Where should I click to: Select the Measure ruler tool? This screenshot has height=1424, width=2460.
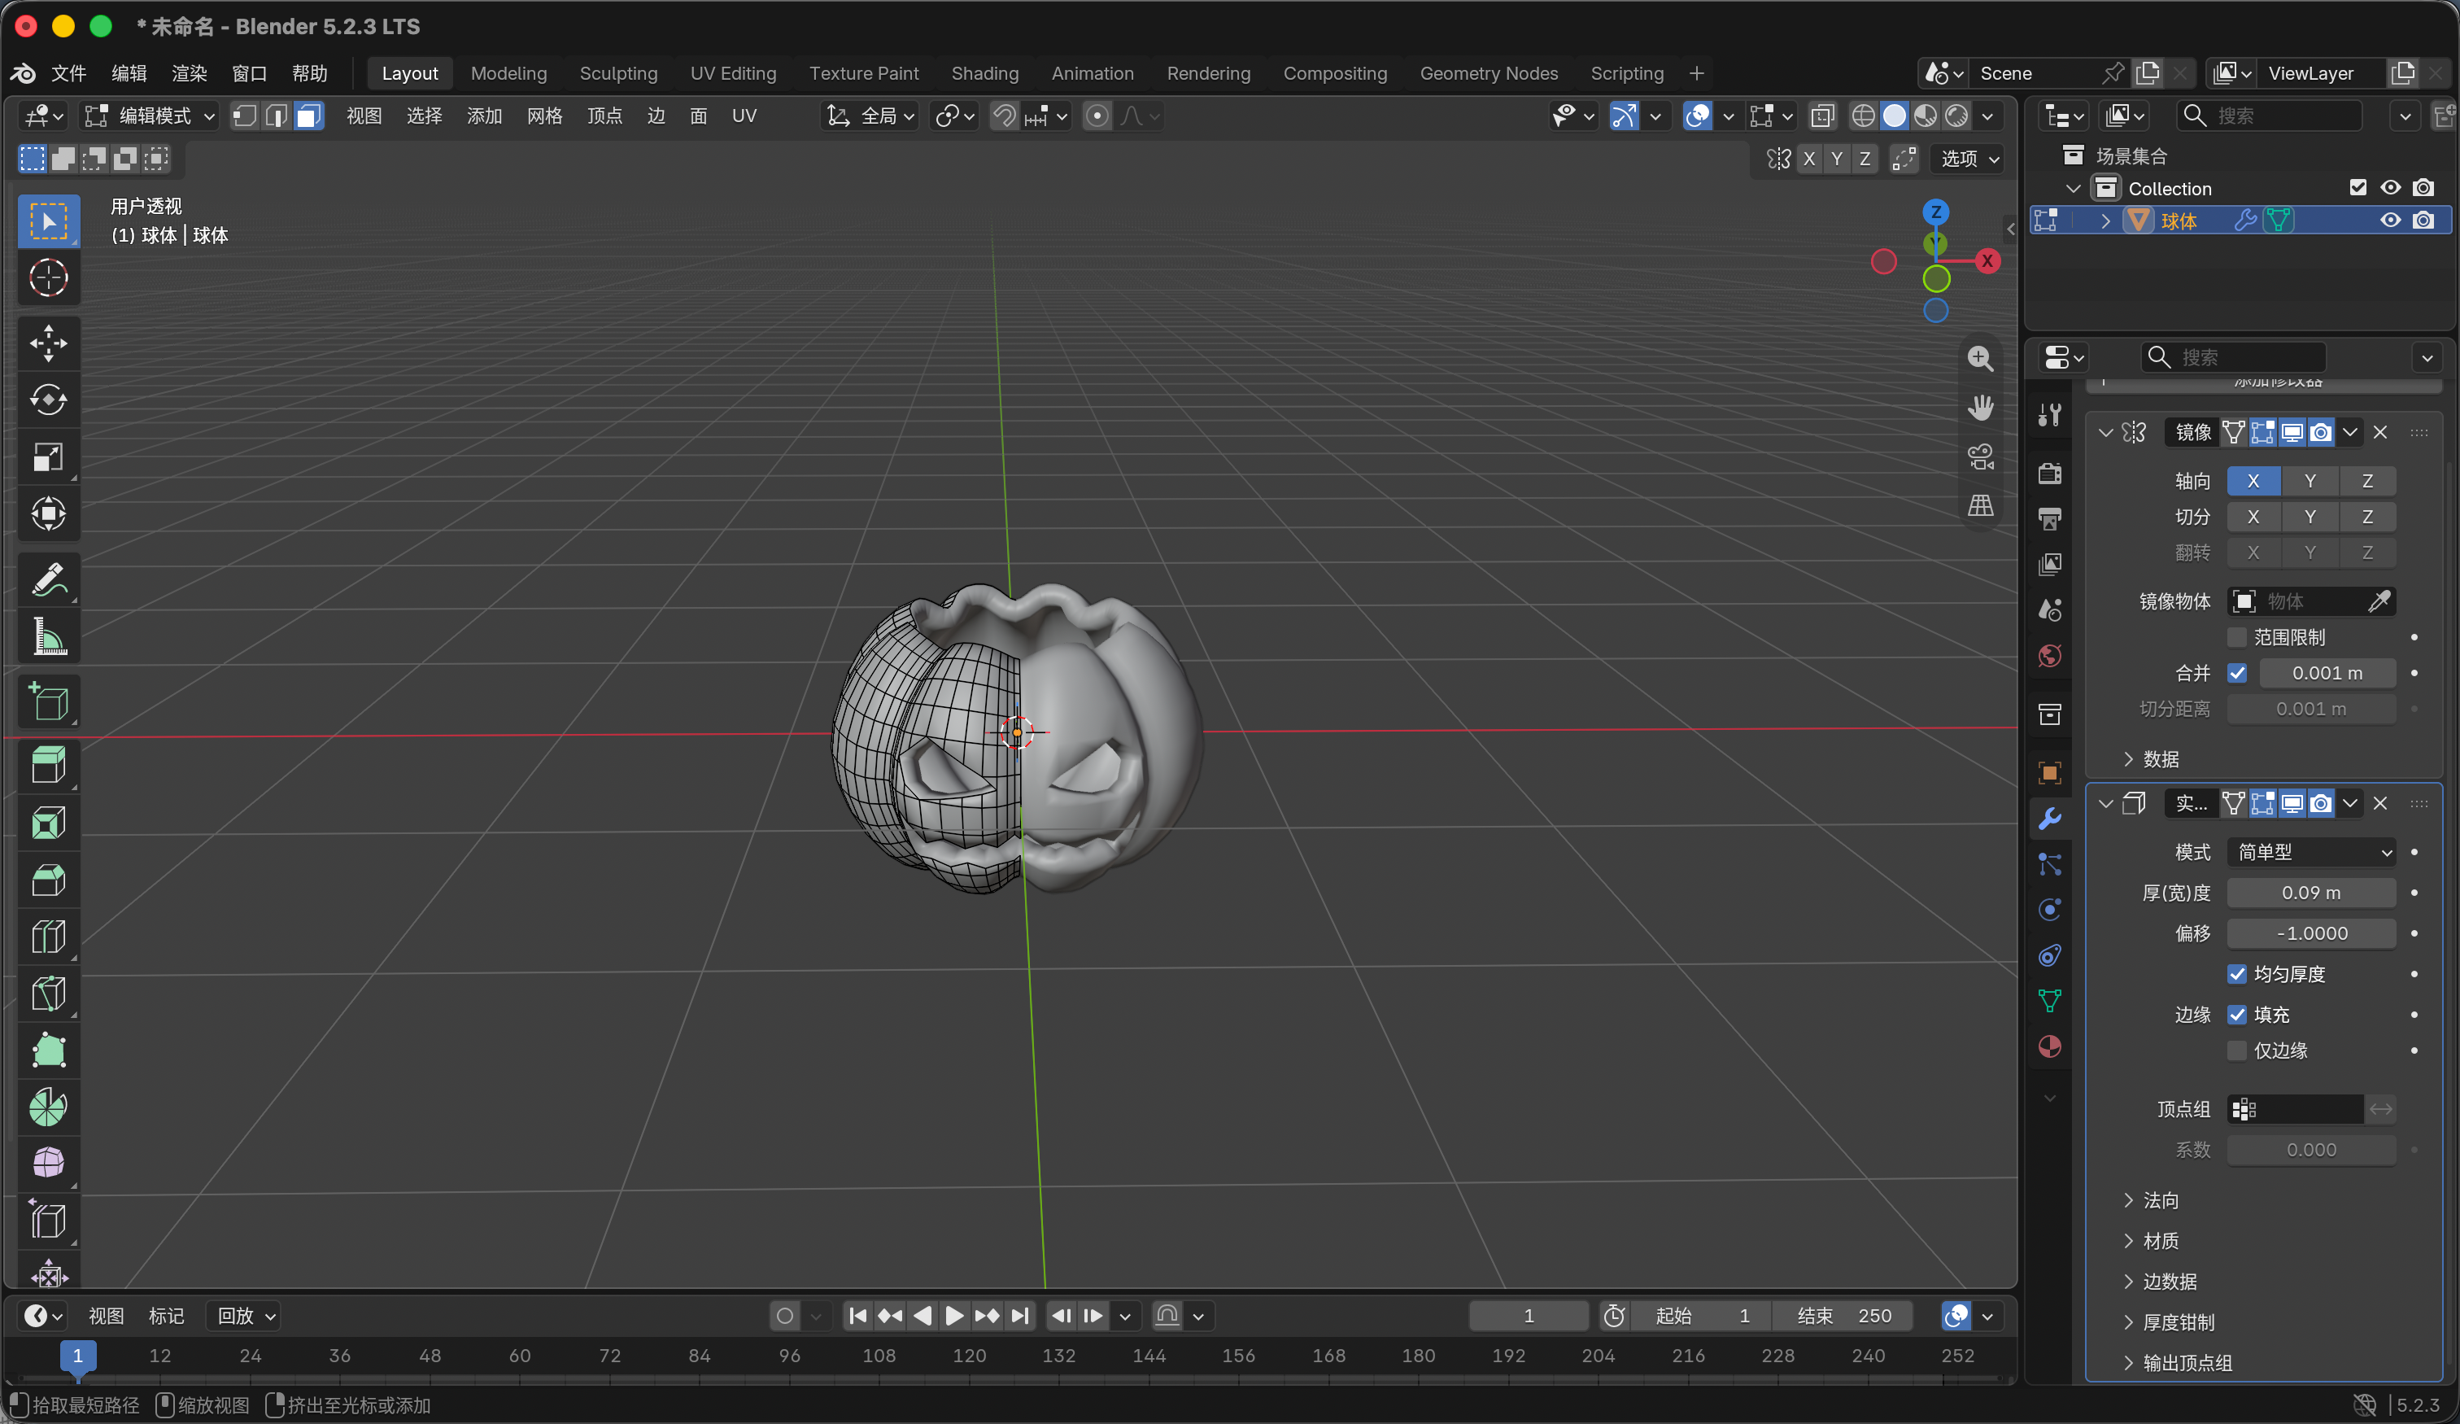click(48, 637)
